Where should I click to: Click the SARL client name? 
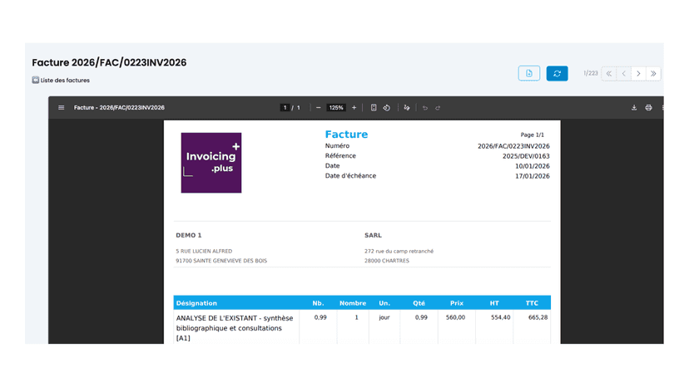pos(373,235)
